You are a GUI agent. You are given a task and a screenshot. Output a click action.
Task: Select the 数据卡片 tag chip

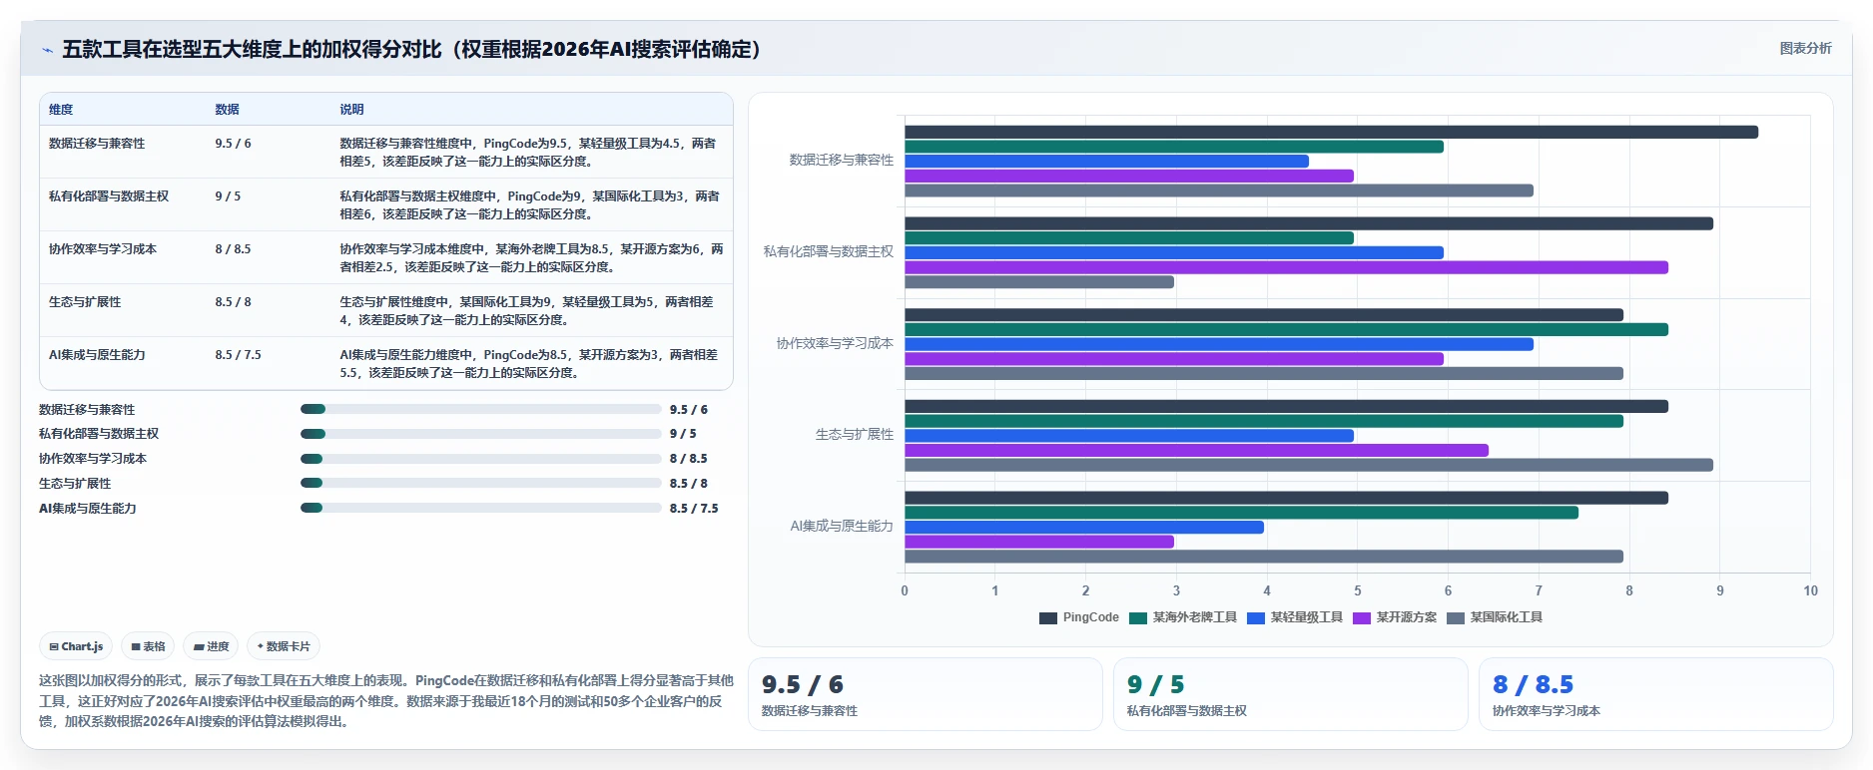[x=284, y=646]
